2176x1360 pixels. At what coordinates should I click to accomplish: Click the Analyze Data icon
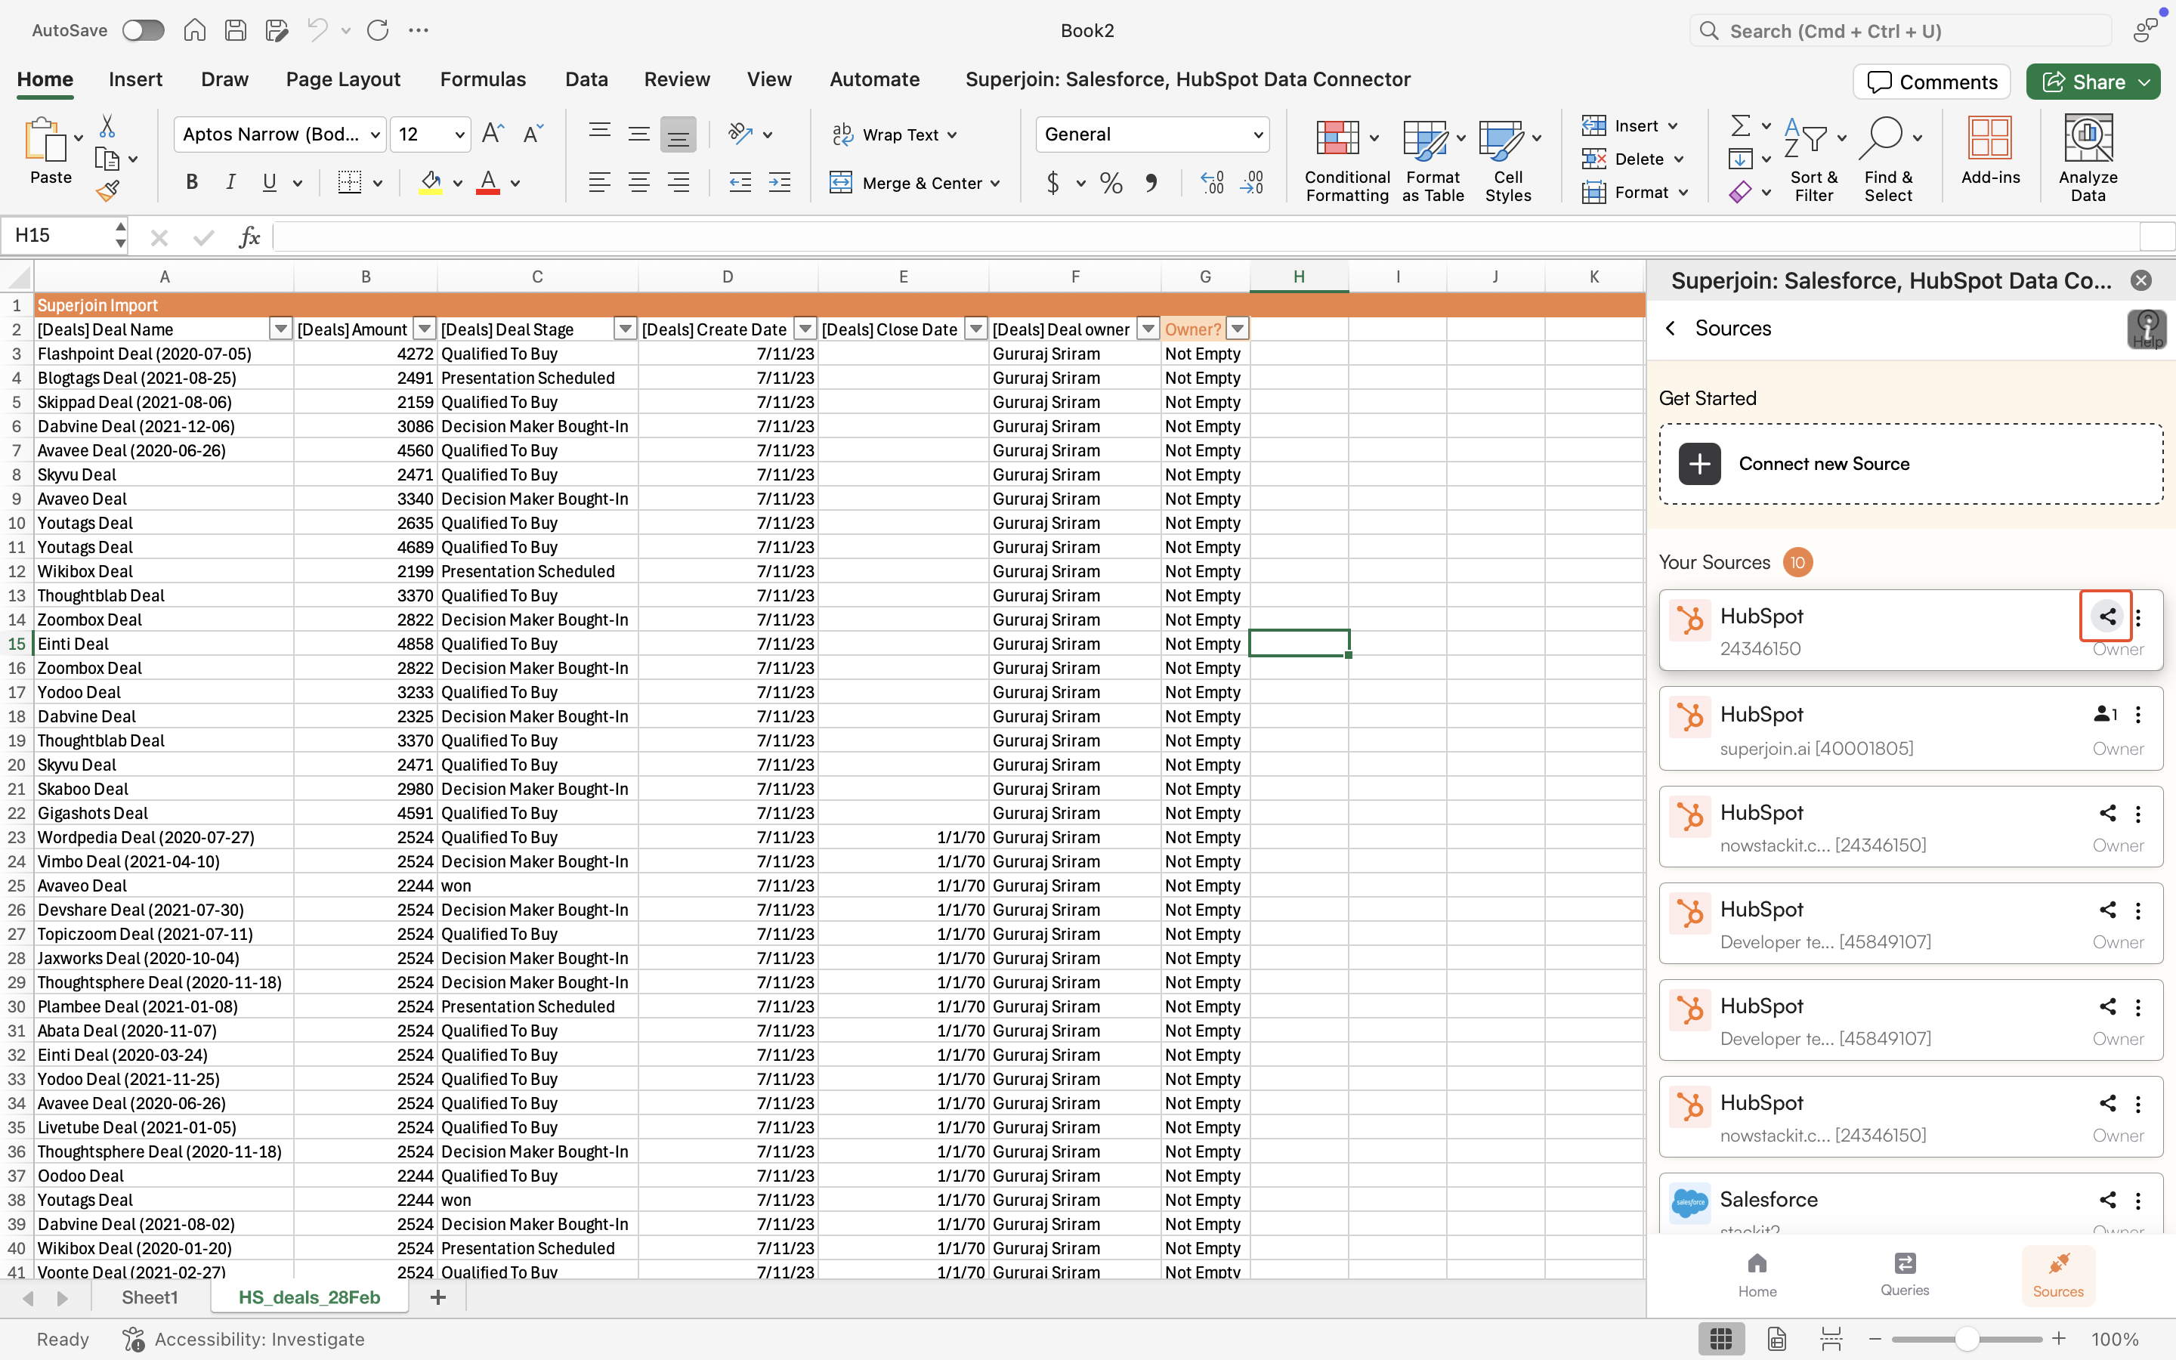coord(2087,159)
